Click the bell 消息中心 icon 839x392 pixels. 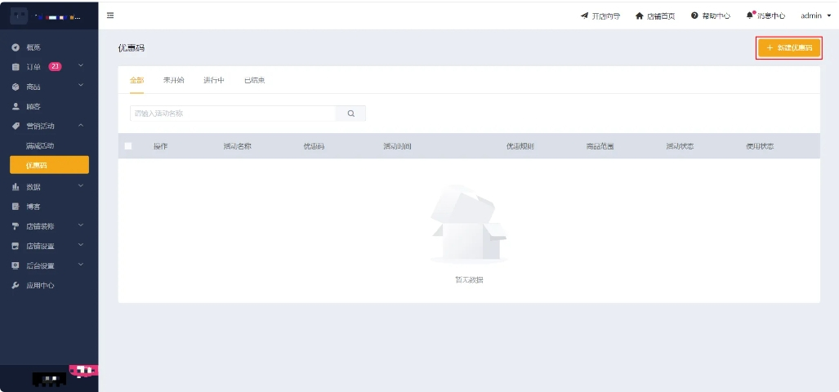[x=750, y=16]
